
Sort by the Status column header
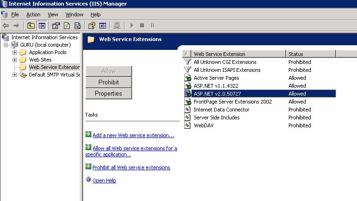311,54
